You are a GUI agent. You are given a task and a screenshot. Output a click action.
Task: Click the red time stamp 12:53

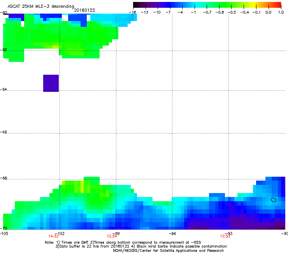point(225,236)
